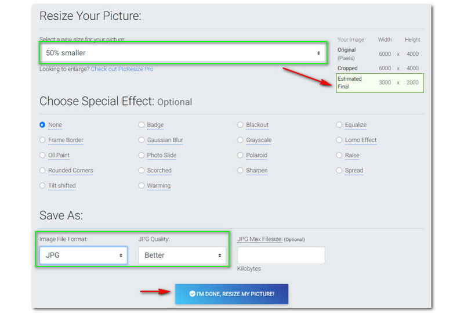This screenshot has width=464, height=313.
Task: Choose the Grayscale effect option
Action: [241, 140]
